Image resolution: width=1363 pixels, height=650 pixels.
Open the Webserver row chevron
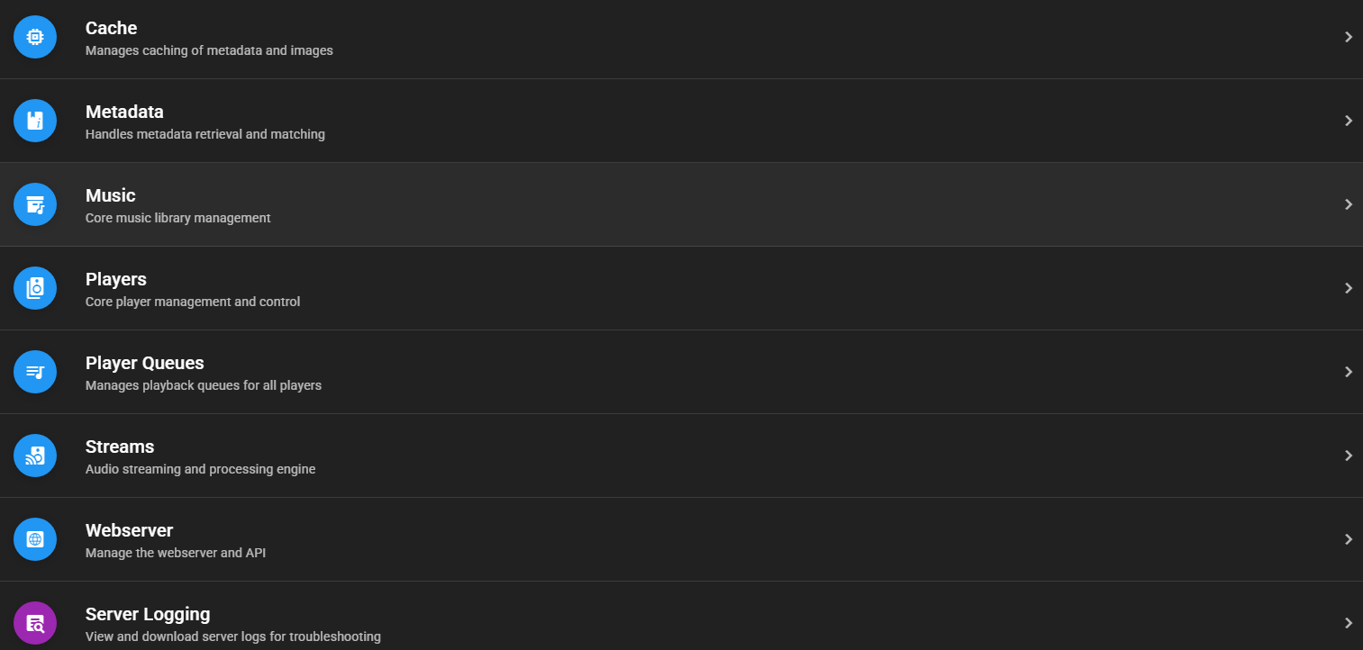pos(1348,539)
